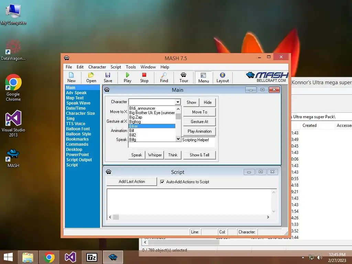
Task: Select the Visual Studio 2013 desktop icon
Action: [x=13, y=123]
